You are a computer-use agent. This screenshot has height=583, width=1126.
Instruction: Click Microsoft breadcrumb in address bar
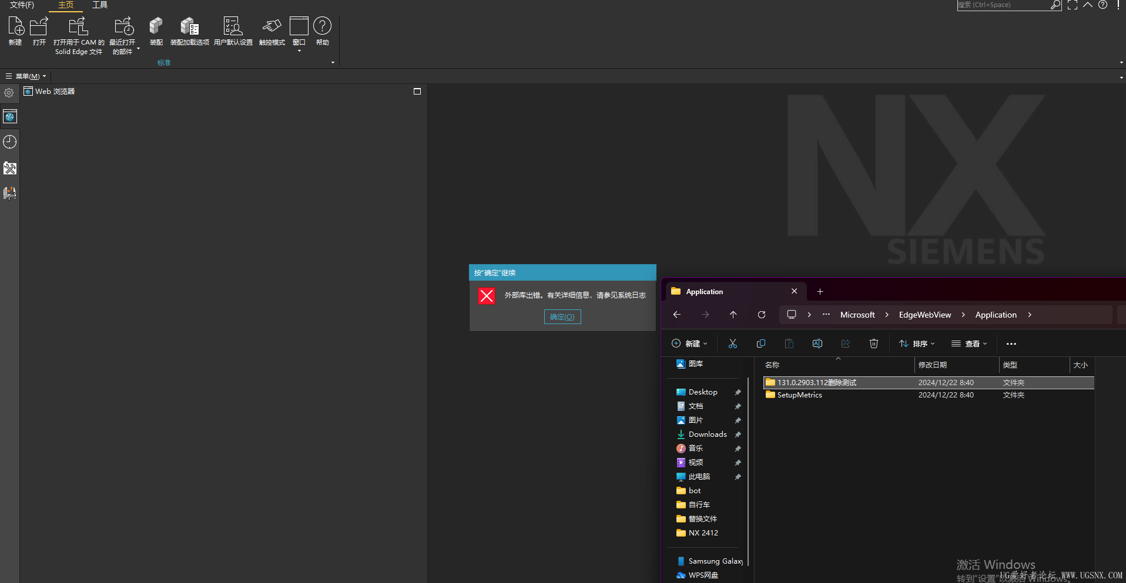[x=857, y=315]
